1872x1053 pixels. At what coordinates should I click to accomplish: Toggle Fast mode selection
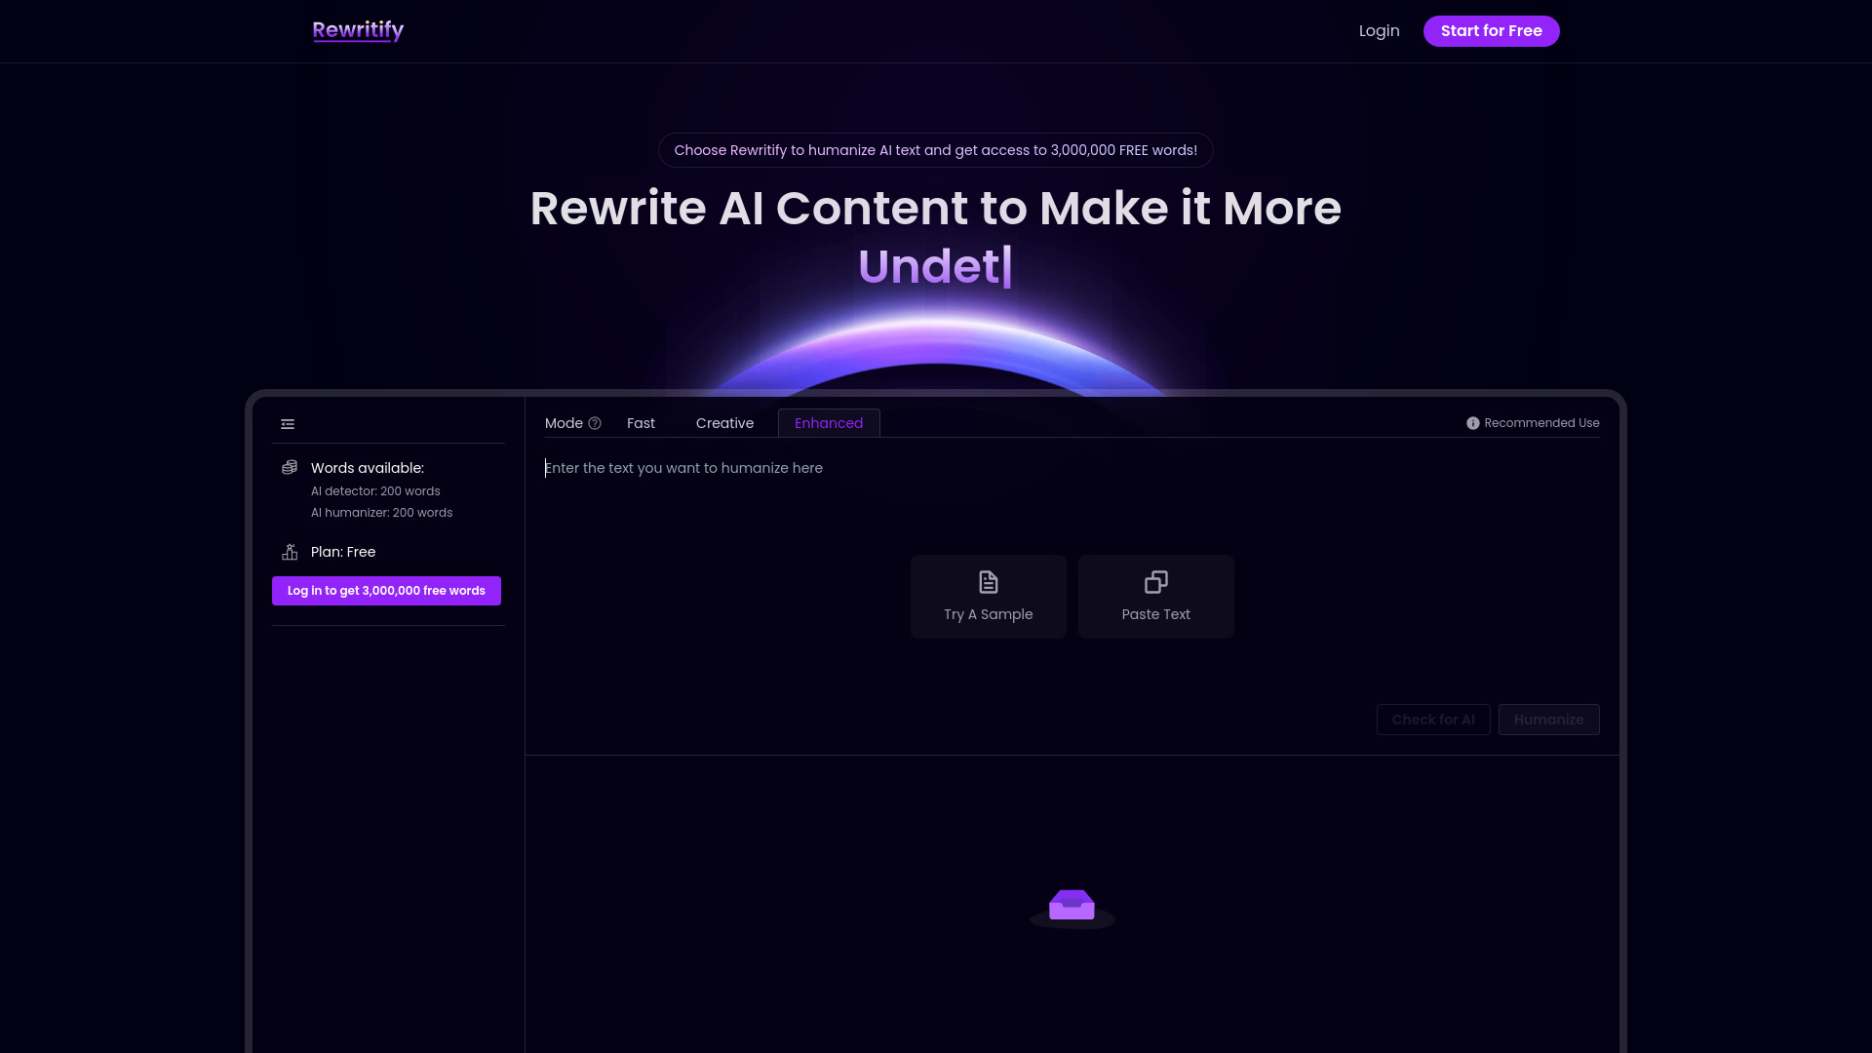tap(641, 423)
